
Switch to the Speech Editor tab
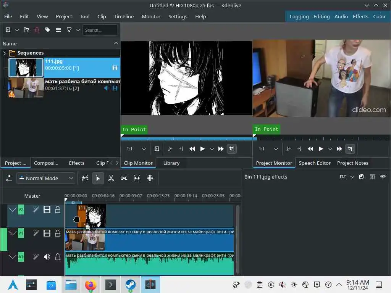click(315, 163)
